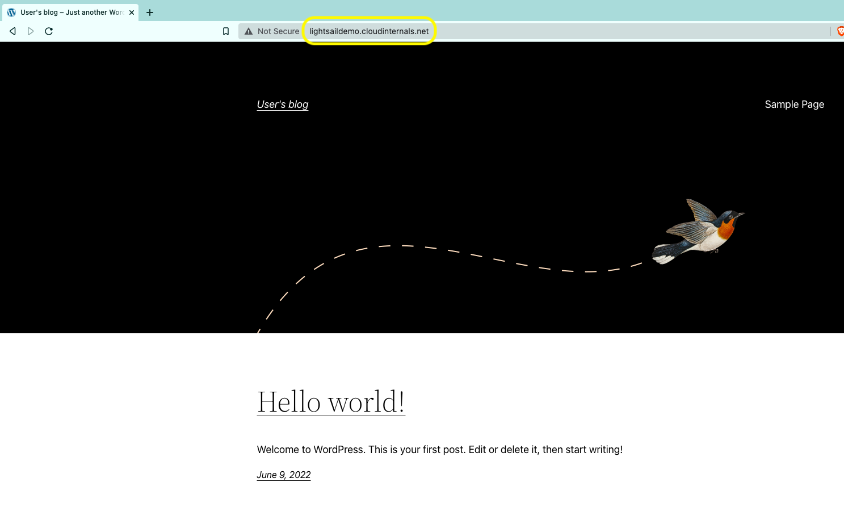
Task: Click the back navigation arrow
Action: click(12, 31)
